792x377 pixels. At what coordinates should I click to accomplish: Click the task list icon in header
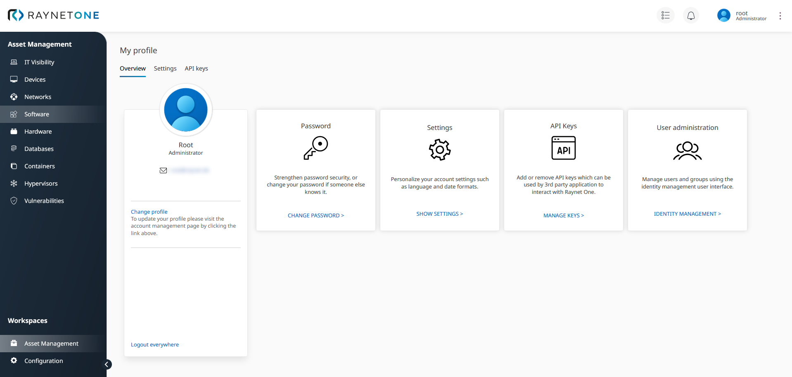pos(665,16)
